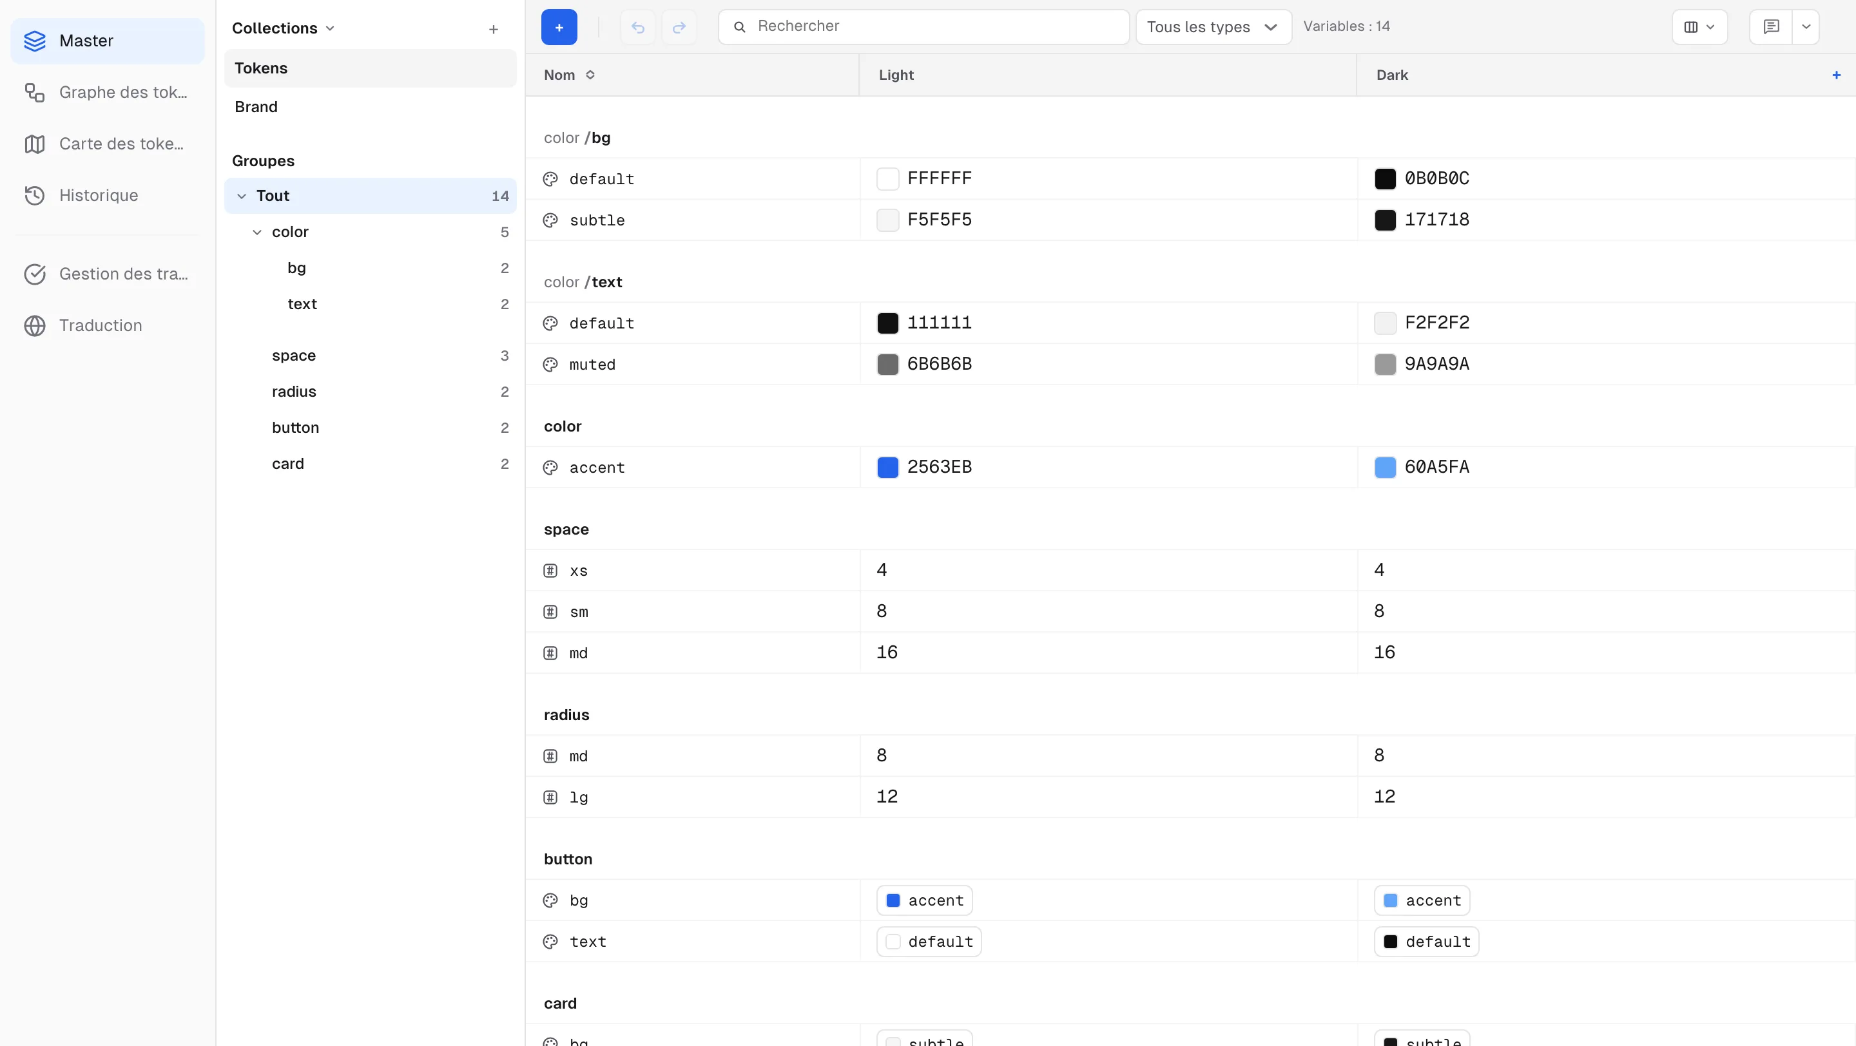Open column layout dropdown
1856x1046 pixels.
(x=1699, y=27)
